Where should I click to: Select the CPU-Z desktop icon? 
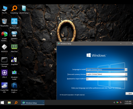tap(5, 74)
